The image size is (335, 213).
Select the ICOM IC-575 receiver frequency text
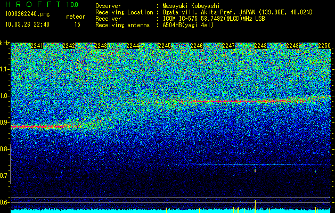[214, 19]
